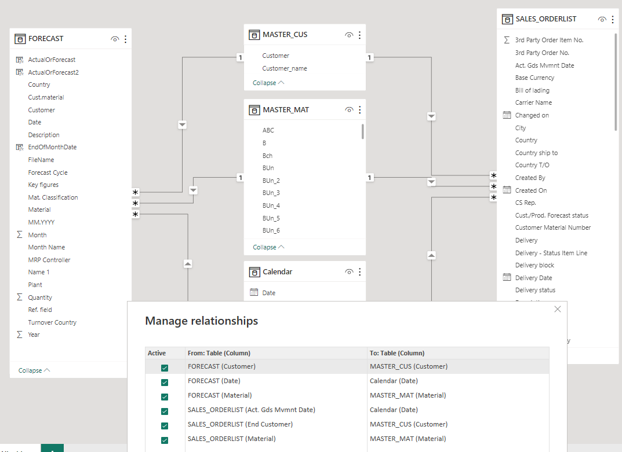
Task: Click the FORECAST table icon in header
Action: point(20,39)
